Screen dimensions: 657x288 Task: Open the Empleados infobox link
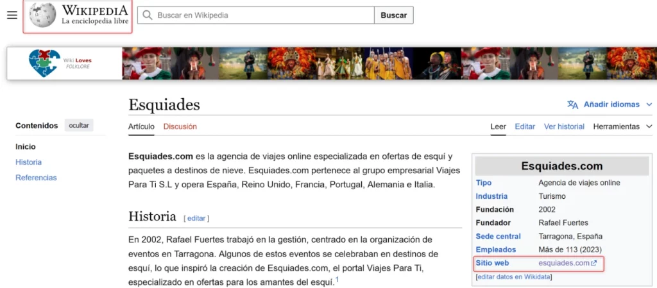tap(496, 250)
